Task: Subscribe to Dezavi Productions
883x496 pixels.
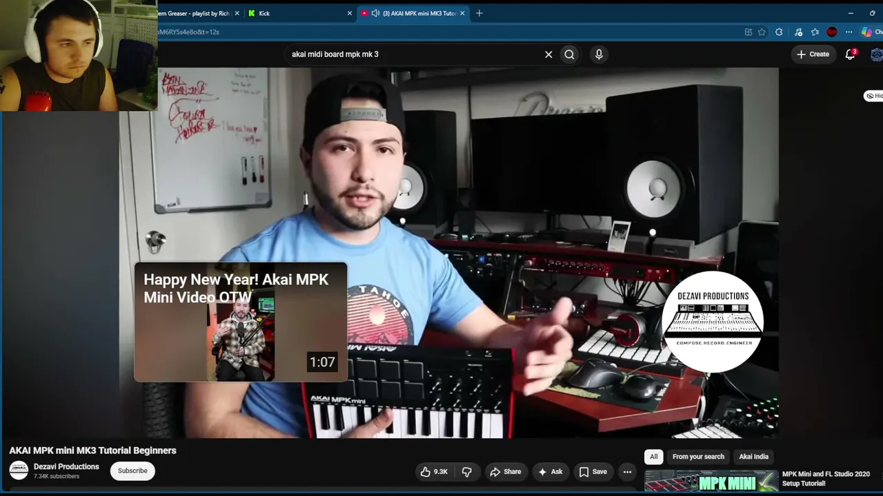Action: click(x=132, y=471)
